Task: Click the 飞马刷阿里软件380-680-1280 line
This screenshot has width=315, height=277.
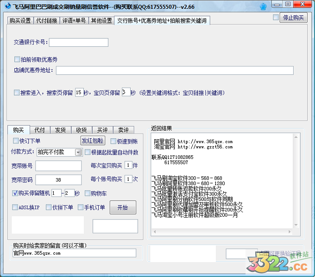Action: click(x=188, y=183)
